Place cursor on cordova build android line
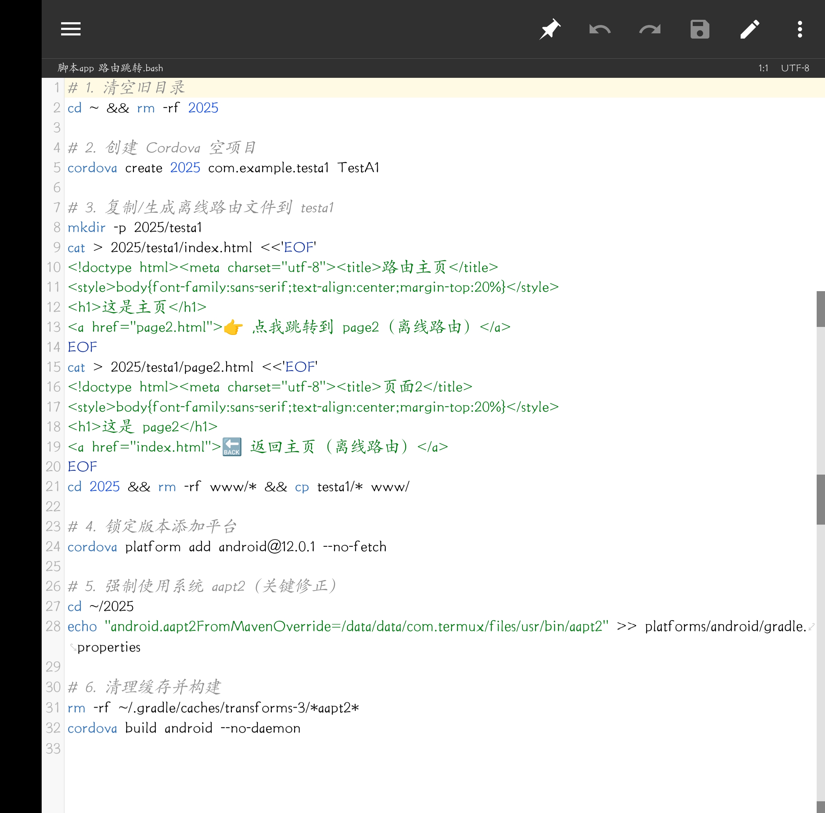Viewport: 825px width, 813px height. click(x=184, y=728)
